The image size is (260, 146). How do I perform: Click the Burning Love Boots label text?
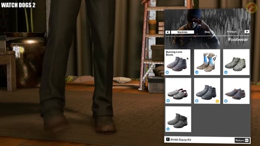[174, 53]
